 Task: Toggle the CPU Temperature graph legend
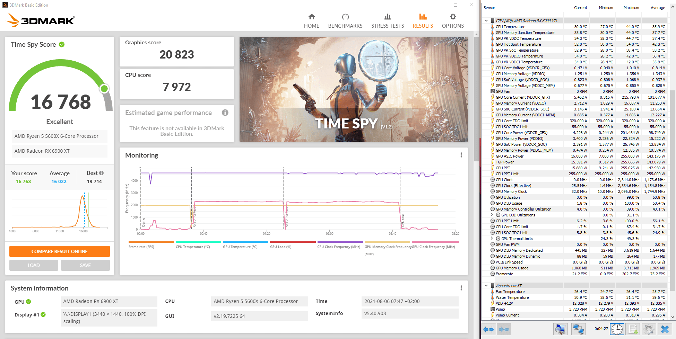tap(198, 245)
